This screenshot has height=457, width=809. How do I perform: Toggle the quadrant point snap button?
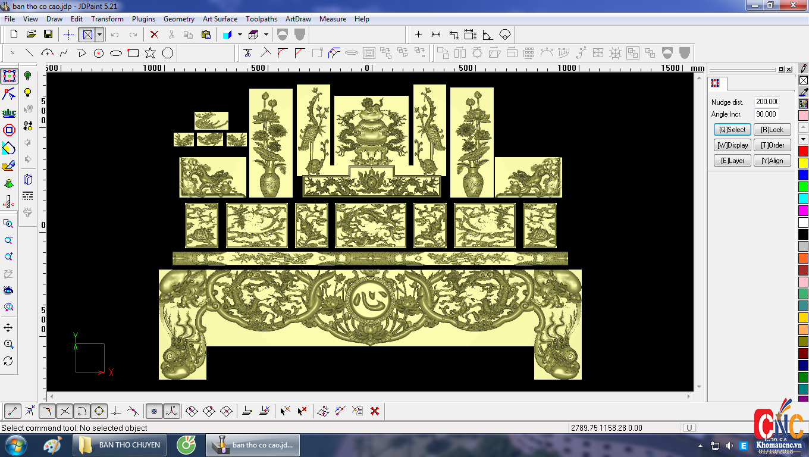click(99, 411)
